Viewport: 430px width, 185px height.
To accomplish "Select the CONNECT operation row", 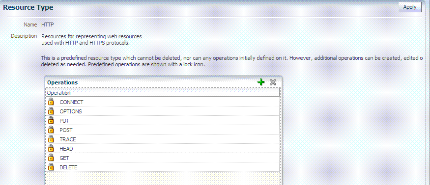I will coord(163,102).
